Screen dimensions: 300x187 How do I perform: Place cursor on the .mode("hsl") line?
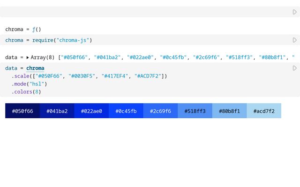[x=30, y=84]
